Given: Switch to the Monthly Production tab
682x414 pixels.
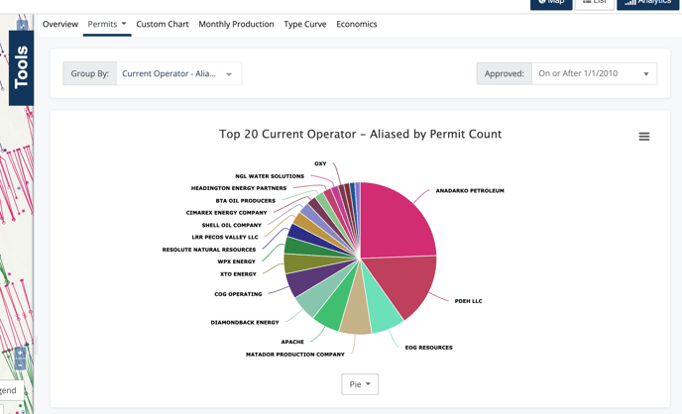Looking at the screenshot, I should [236, 24].
